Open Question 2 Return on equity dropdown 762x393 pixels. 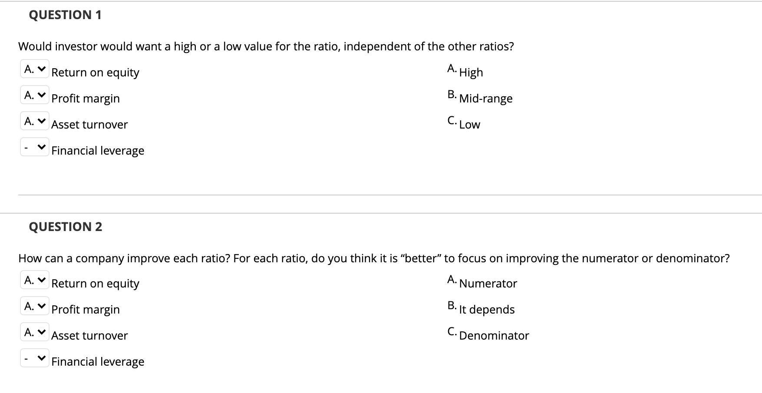tap(35, 281)
